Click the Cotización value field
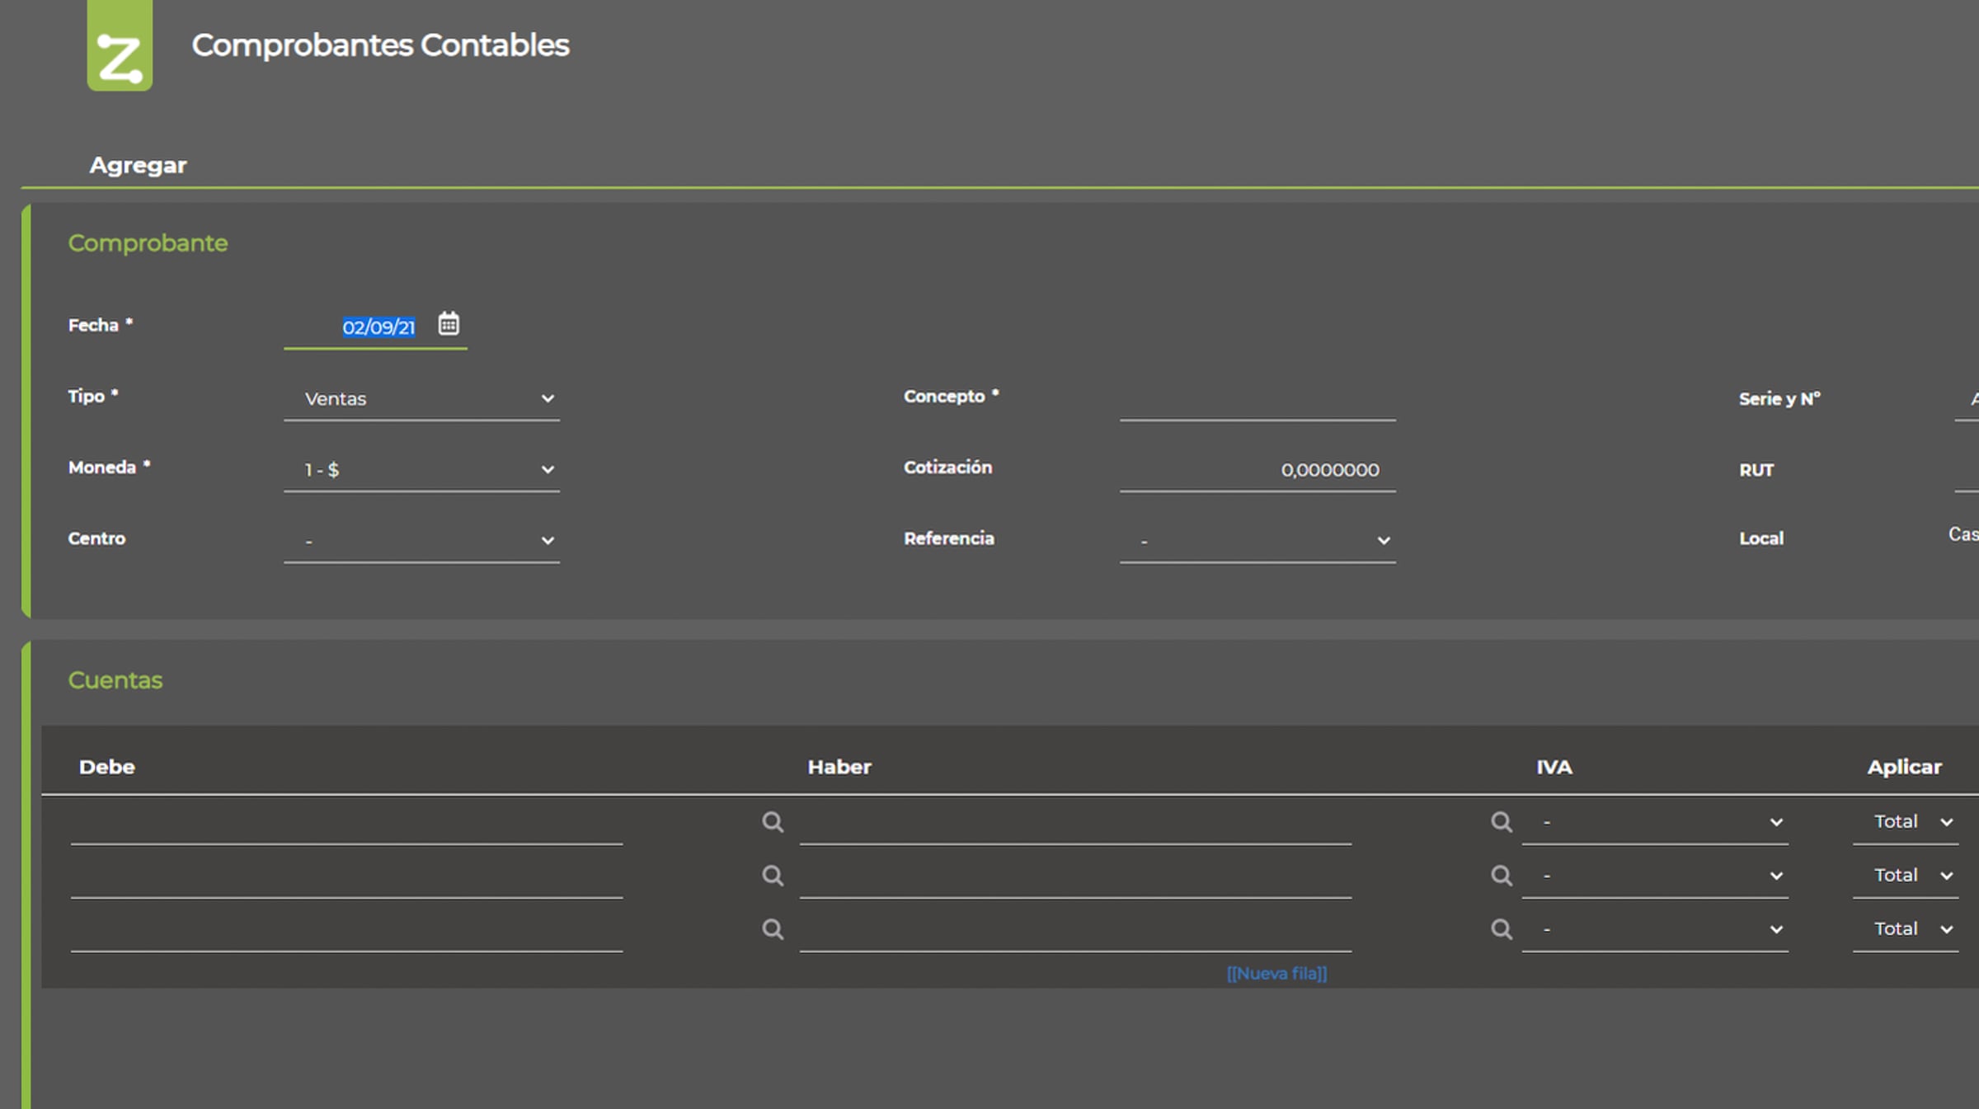The height and width of the screenshot is (1109, 1979). tap(1257, 470)
